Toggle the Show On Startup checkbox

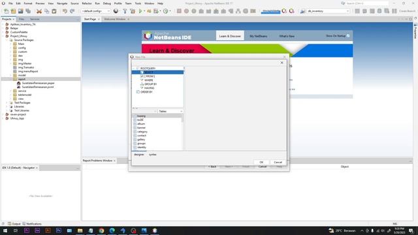[x=348, y=36]
